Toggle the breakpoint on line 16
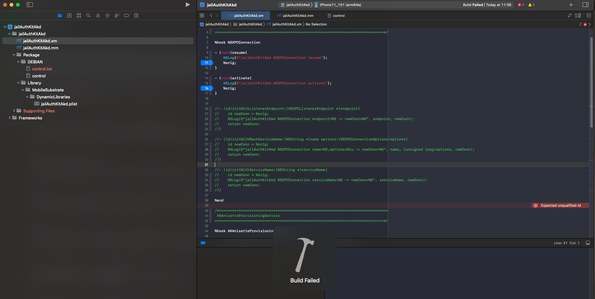Image resolution: width=595 pixels, height=299 pixels. (207, 88)
